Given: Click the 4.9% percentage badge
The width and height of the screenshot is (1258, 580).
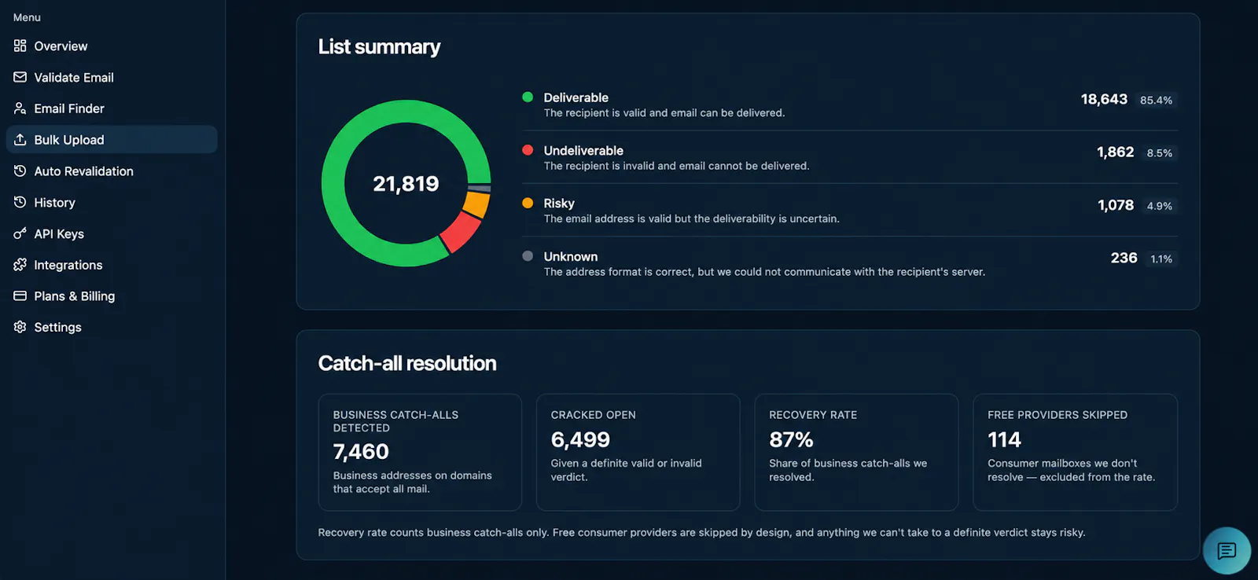Looking at the screenshot, I should tap(1159, 206).
